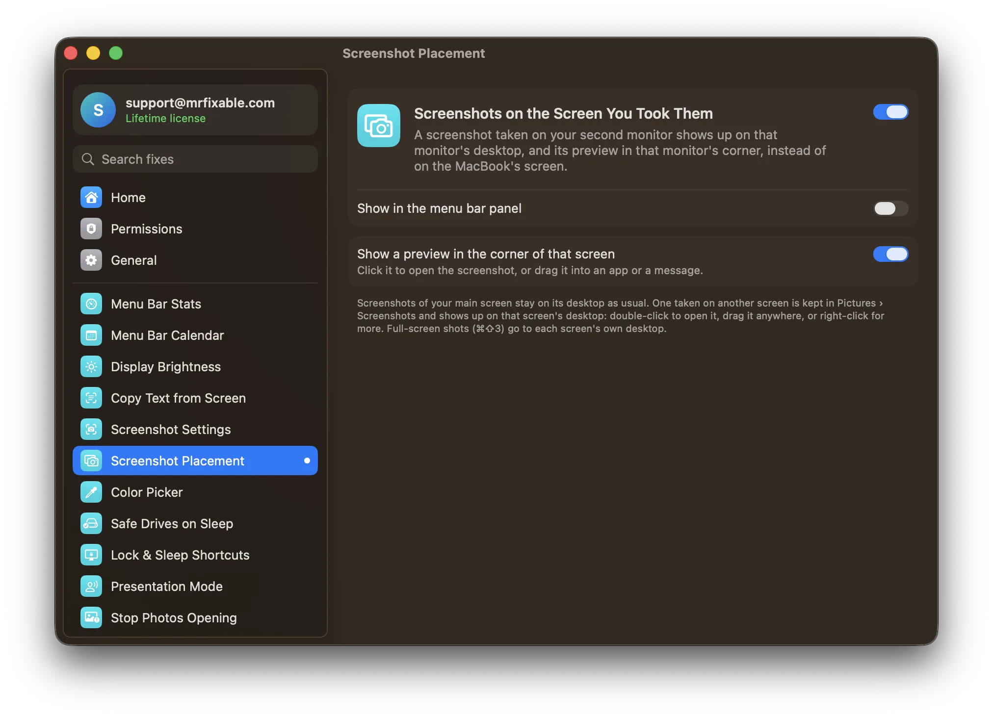Image resolution: width=993 pixels, height=718 pixels.
Task: Click the support@mrfixable.com account email
Action: pyautogui.click(x=200, y=103)
